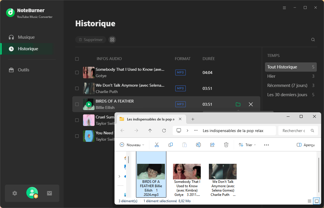The width and height of the screenshot is (324, 208).
Task: Switch Explorer to details list view
Action: point(309,201)
